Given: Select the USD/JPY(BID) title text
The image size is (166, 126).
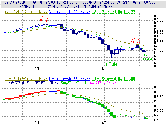Looking at the screenshot, I should tap(16, 2).
